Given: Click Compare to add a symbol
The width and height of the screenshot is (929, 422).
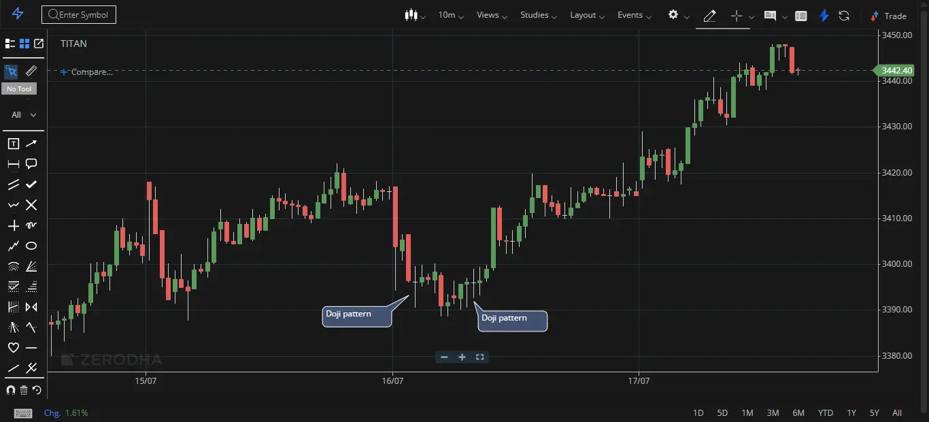Looking at the screenshot, I should pyautogui.click(x=86, y=72).
